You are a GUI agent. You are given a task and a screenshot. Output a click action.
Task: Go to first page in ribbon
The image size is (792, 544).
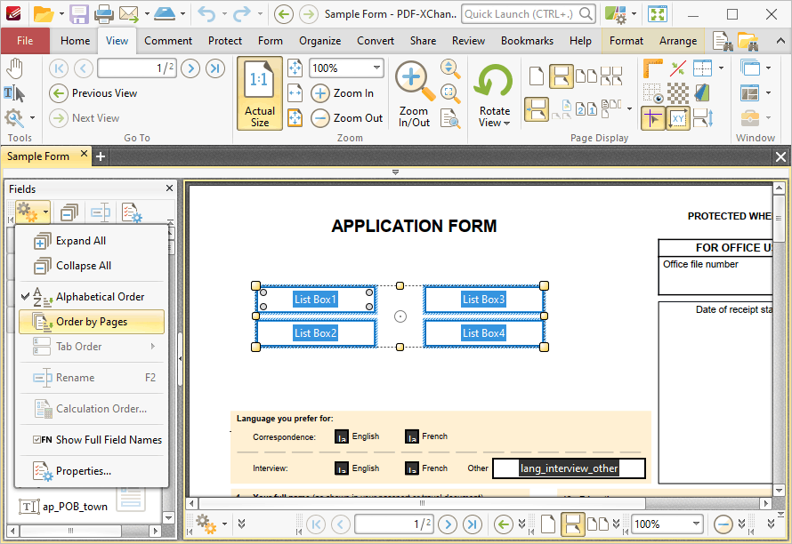tap(59, 68)
